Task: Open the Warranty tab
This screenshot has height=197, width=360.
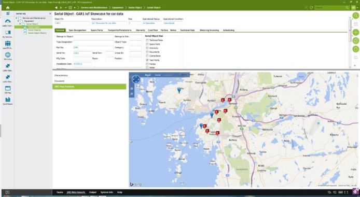Action: pos(140,30)
